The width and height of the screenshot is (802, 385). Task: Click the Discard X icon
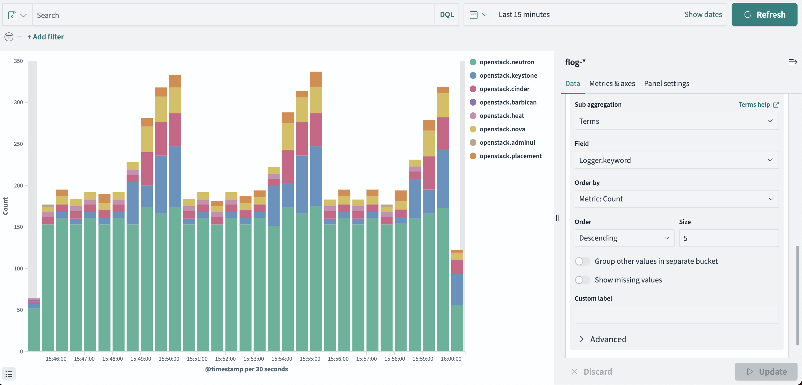click(x=575, y=372)
